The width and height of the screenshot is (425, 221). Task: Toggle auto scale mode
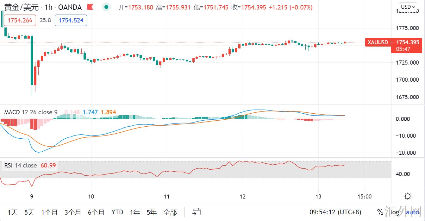click(x=413, y=212)
